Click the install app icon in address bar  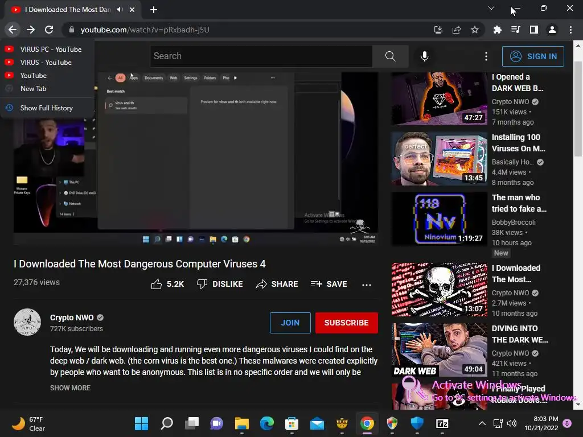tap(438, 30)
